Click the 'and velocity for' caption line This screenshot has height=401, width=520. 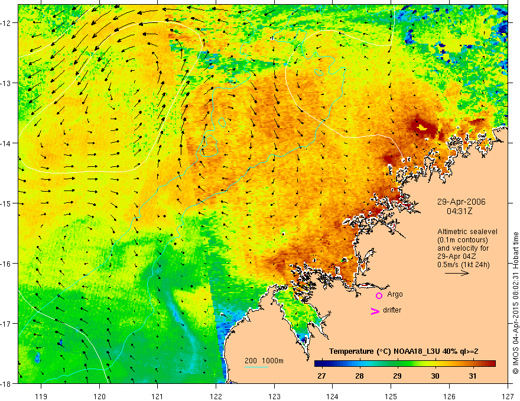click(463, 248)
